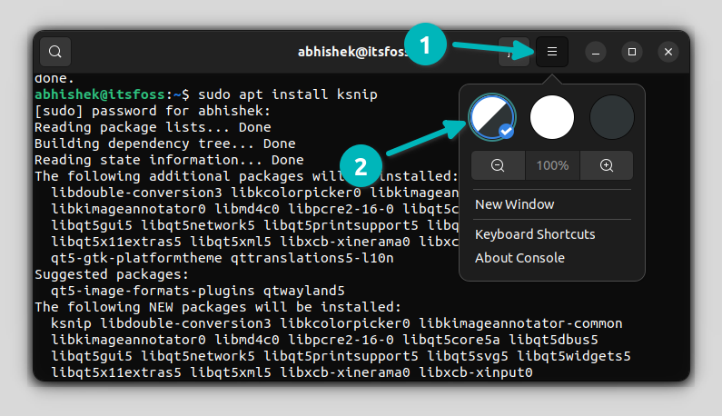
Task: Select the light theme circle
Action: (552, 117)
